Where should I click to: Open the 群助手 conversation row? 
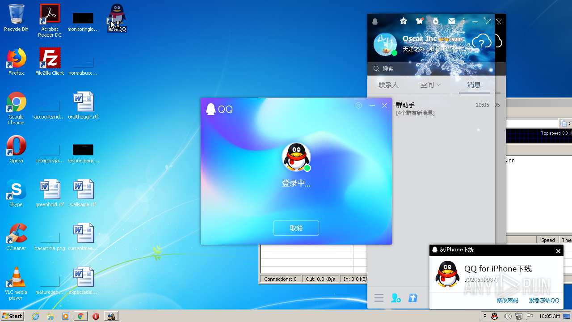[431, 109]
